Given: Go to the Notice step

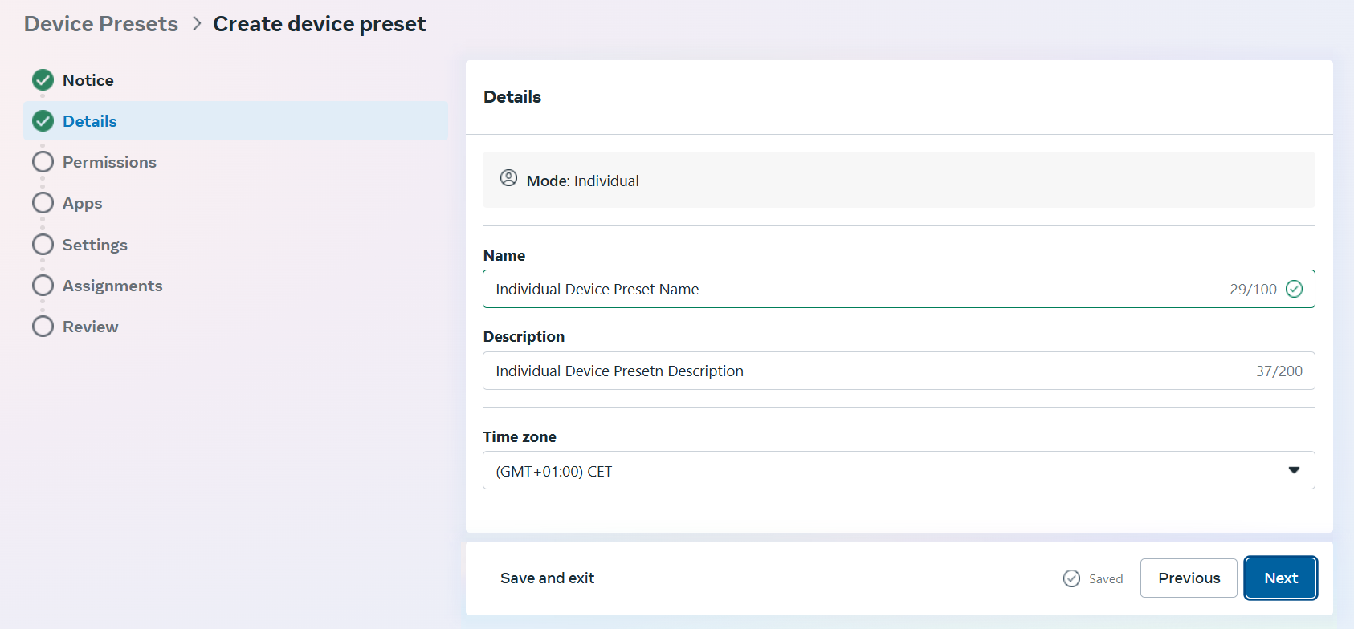Looking at the screenshot, I should pos(88,80).
